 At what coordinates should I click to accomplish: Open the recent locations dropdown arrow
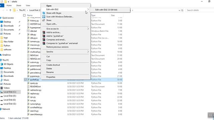(x=7, y=10)
